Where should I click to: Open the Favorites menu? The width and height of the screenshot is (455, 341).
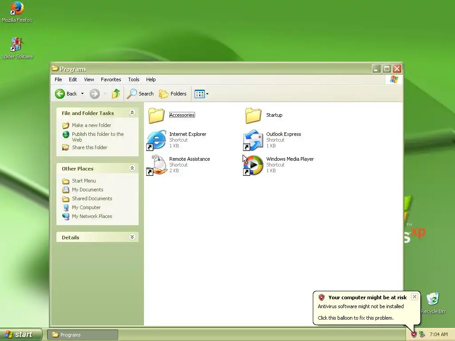[x=111, y=79]
